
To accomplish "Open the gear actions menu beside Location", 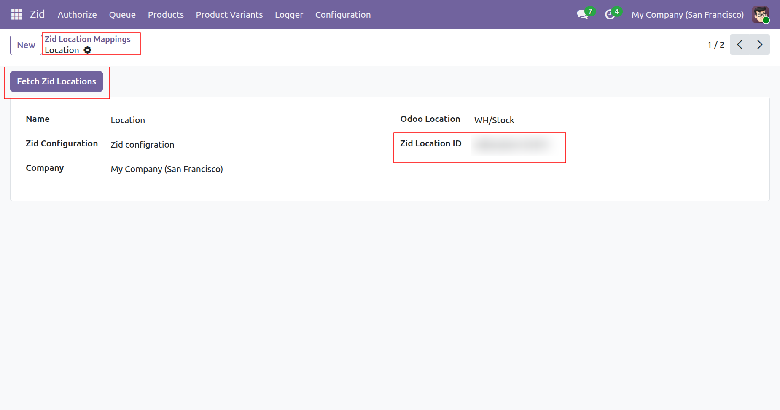I will pos(87,50).
